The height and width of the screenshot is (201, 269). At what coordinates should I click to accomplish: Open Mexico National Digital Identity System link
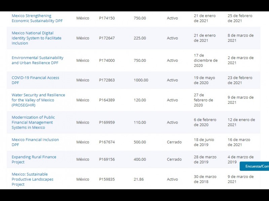tap(36, 38)
